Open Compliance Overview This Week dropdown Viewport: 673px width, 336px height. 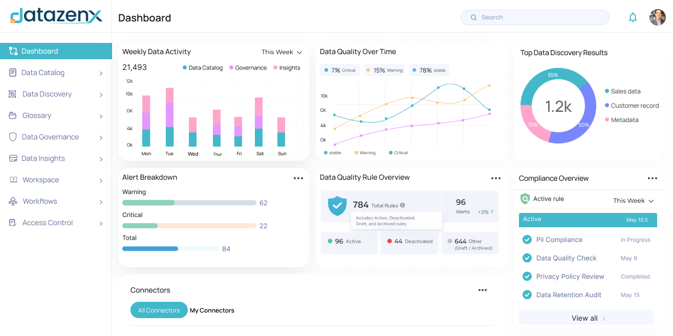pos(634,201)
